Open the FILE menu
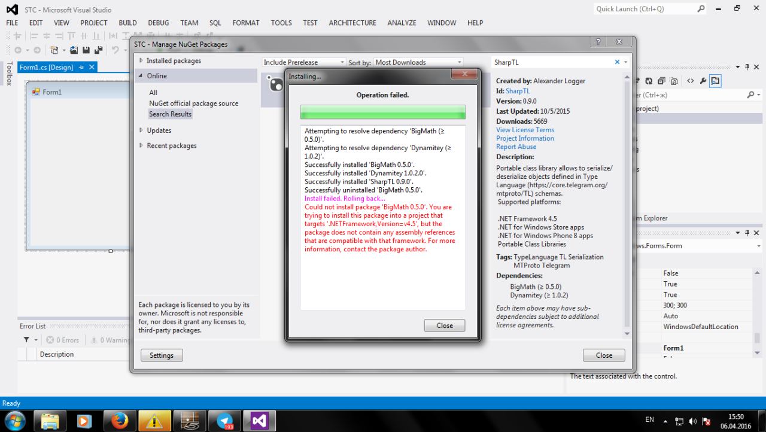The image size is (766, 432). (x=12, y=23)
